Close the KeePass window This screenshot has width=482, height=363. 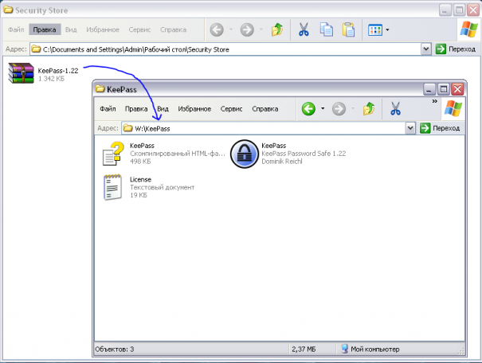click(457, 89)
